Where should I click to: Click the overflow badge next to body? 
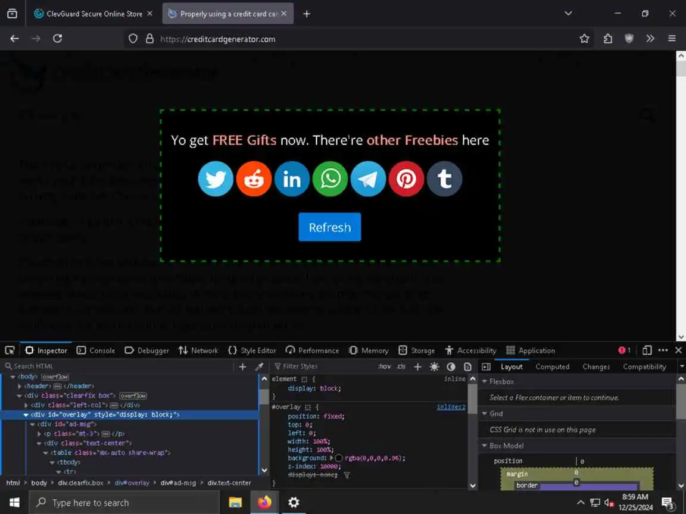tap(55, 377)
